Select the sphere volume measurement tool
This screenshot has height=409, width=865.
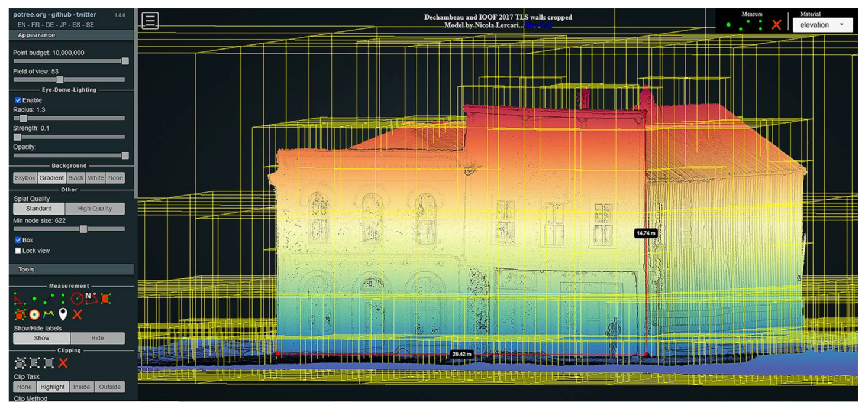[34, 314]
